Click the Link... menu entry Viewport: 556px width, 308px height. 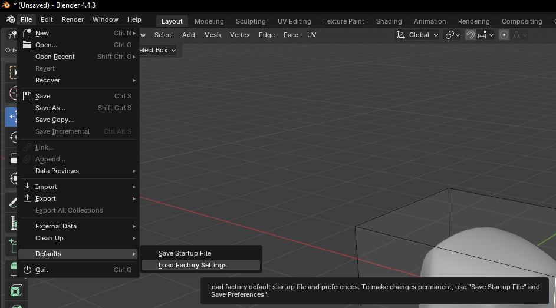78,147
